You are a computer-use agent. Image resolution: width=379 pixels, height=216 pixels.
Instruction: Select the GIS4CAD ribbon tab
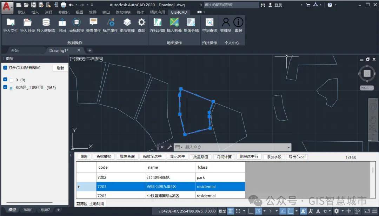point(179,12)
